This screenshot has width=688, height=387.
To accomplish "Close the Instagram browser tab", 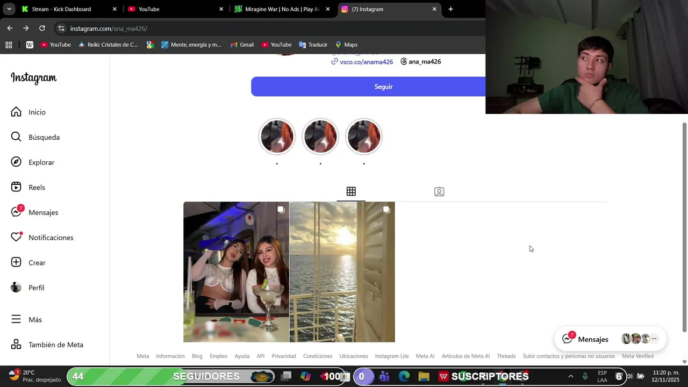I will coord(434,9).
